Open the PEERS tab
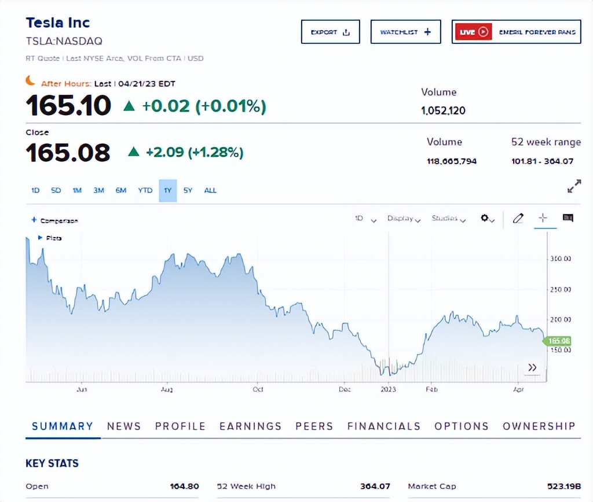The width and height of the screenshot is (593, 502). [x=314, y=426]
